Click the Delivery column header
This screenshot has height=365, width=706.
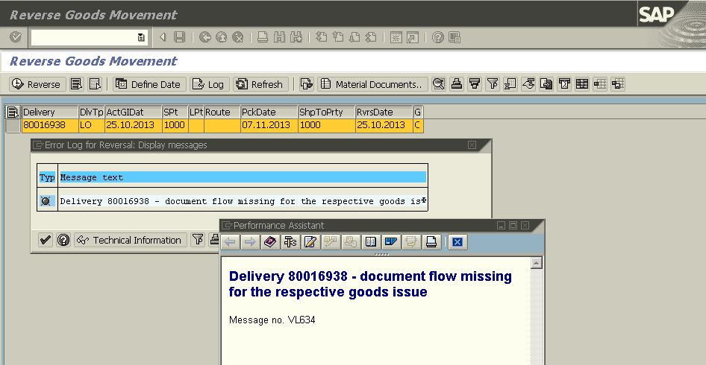pos(49,112)
